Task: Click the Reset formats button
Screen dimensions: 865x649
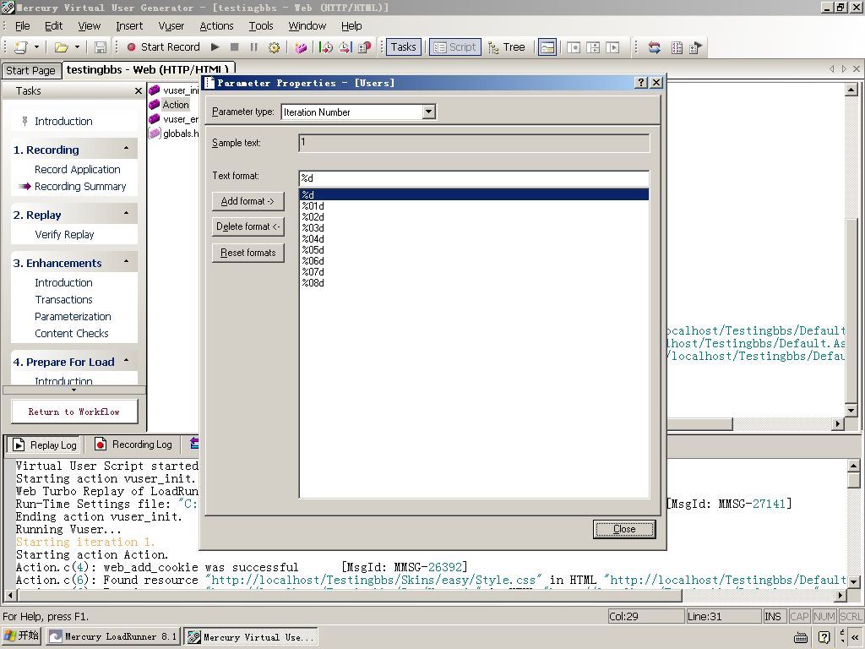Action: tap(248, 253)
